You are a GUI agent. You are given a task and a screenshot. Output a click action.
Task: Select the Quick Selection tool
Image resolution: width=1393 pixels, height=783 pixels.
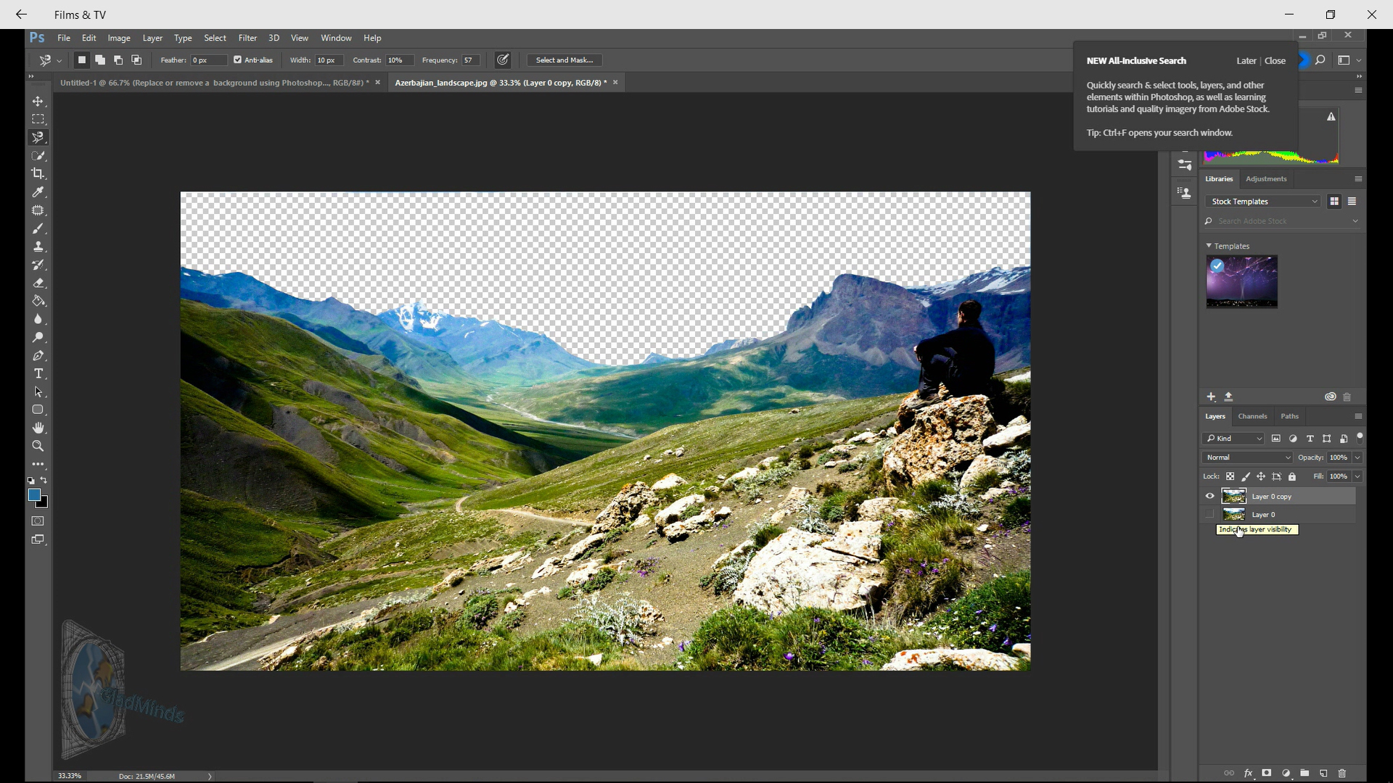38,156
